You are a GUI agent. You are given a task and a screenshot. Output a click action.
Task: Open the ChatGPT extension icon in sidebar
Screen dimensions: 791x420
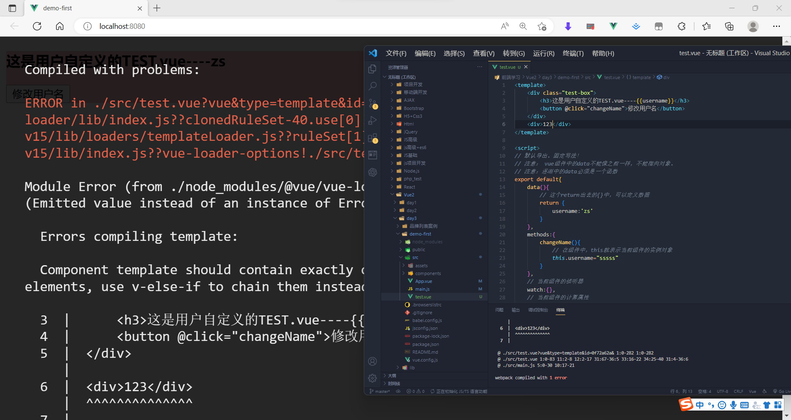point(372,173)
